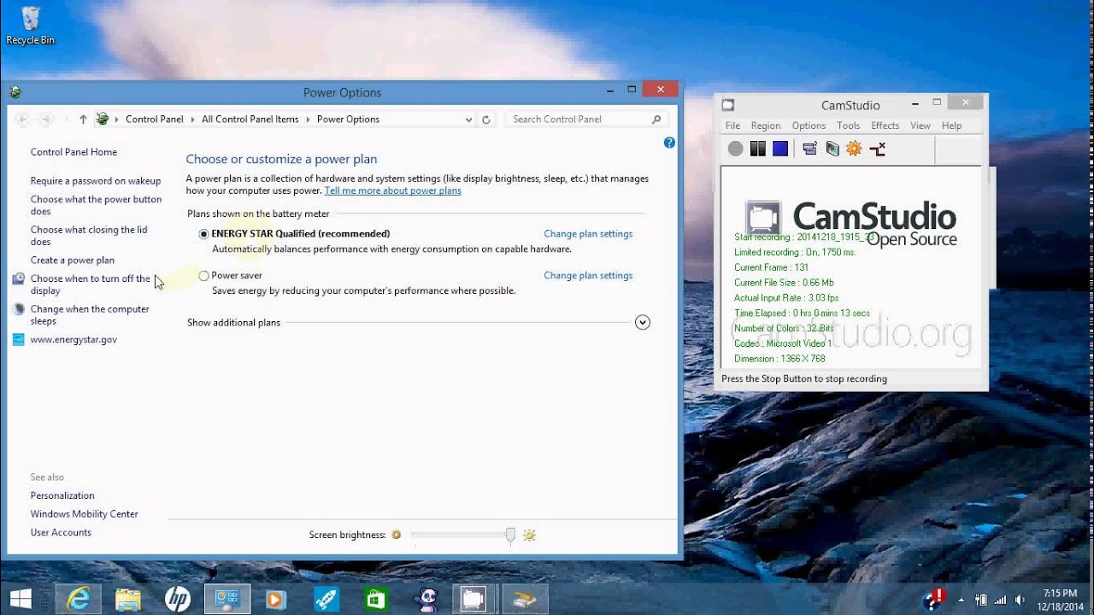Stop the CamStudio recording with blue square
The width and height of the screenshot is (1094, 615).
(780, 149)
